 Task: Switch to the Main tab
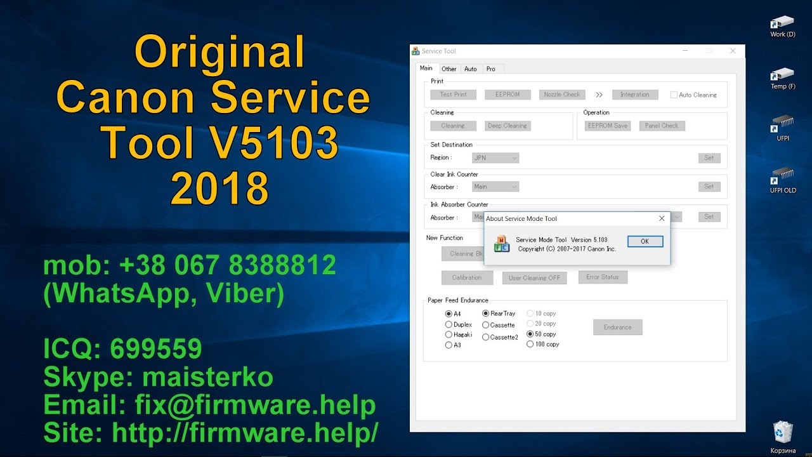coord(426,68)
